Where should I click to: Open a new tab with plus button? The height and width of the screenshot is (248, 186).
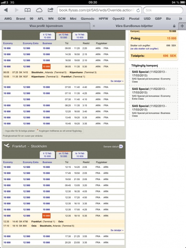[x=182, y=26]
